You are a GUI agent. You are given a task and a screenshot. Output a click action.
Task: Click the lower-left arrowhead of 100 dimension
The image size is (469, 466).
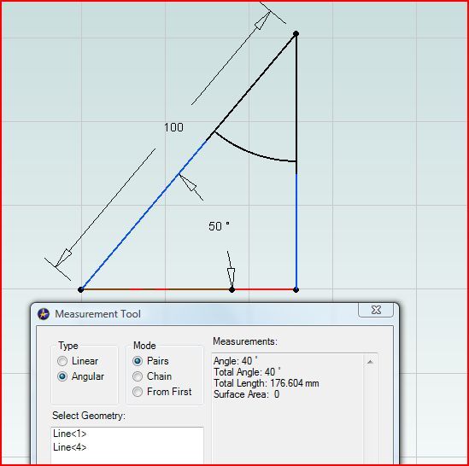pos(63,258)
